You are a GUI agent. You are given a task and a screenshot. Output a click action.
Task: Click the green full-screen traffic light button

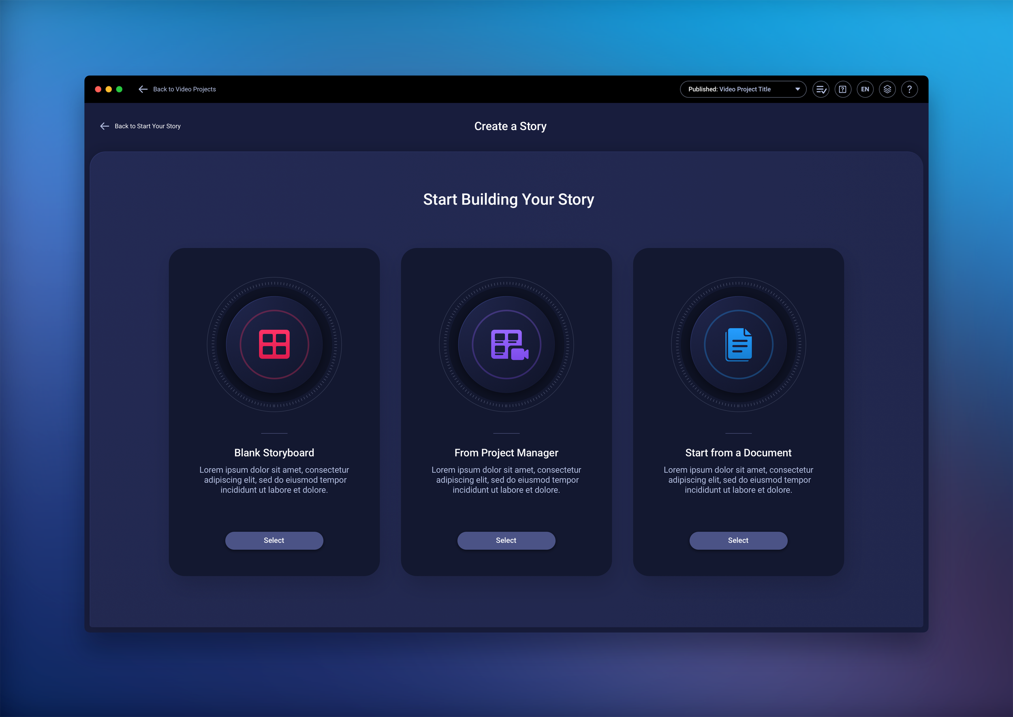click(x=119, y=89)
